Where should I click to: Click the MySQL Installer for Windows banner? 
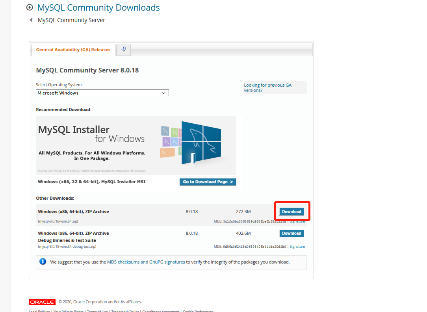pos(136,145)
